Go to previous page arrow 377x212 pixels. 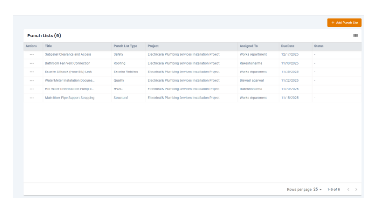coord(348,189)
